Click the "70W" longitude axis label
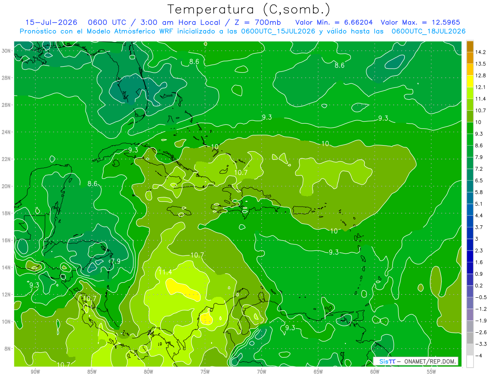This screenshot has width=489, height=377. tap(262, 372)
